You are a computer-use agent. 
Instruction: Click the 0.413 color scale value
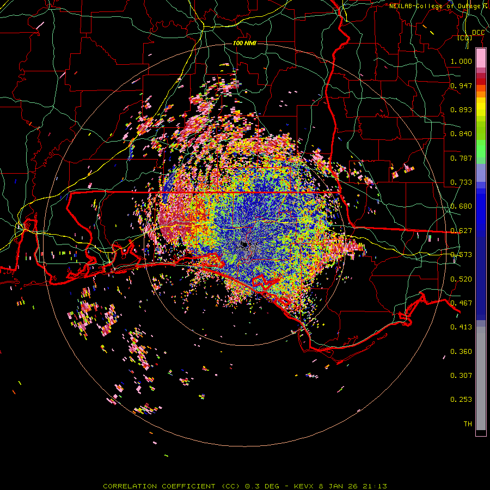point(461,327)
